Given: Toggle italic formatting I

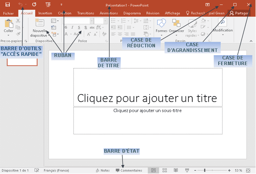Looking at the screenshot, I should coord(72,27).
